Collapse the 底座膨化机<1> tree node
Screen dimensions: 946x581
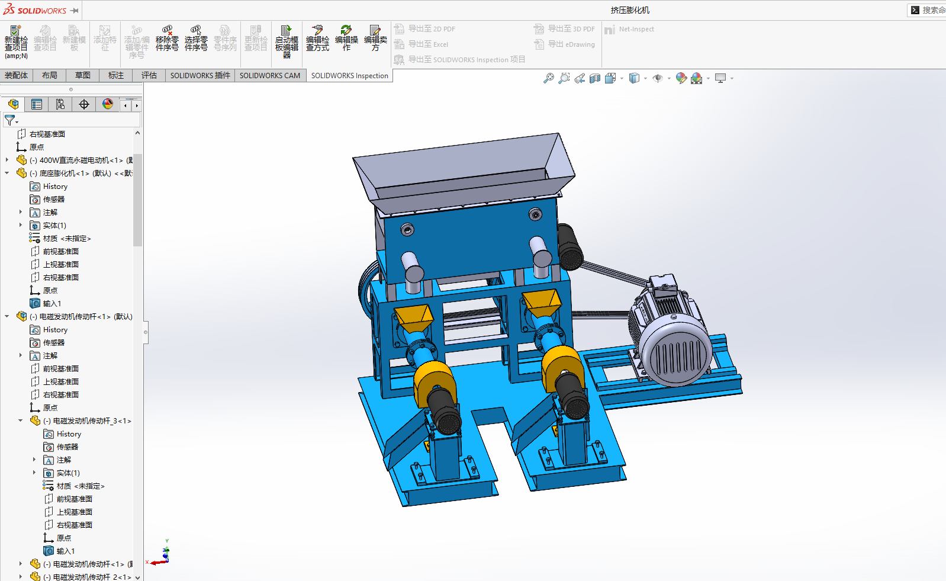pos(7,173)
